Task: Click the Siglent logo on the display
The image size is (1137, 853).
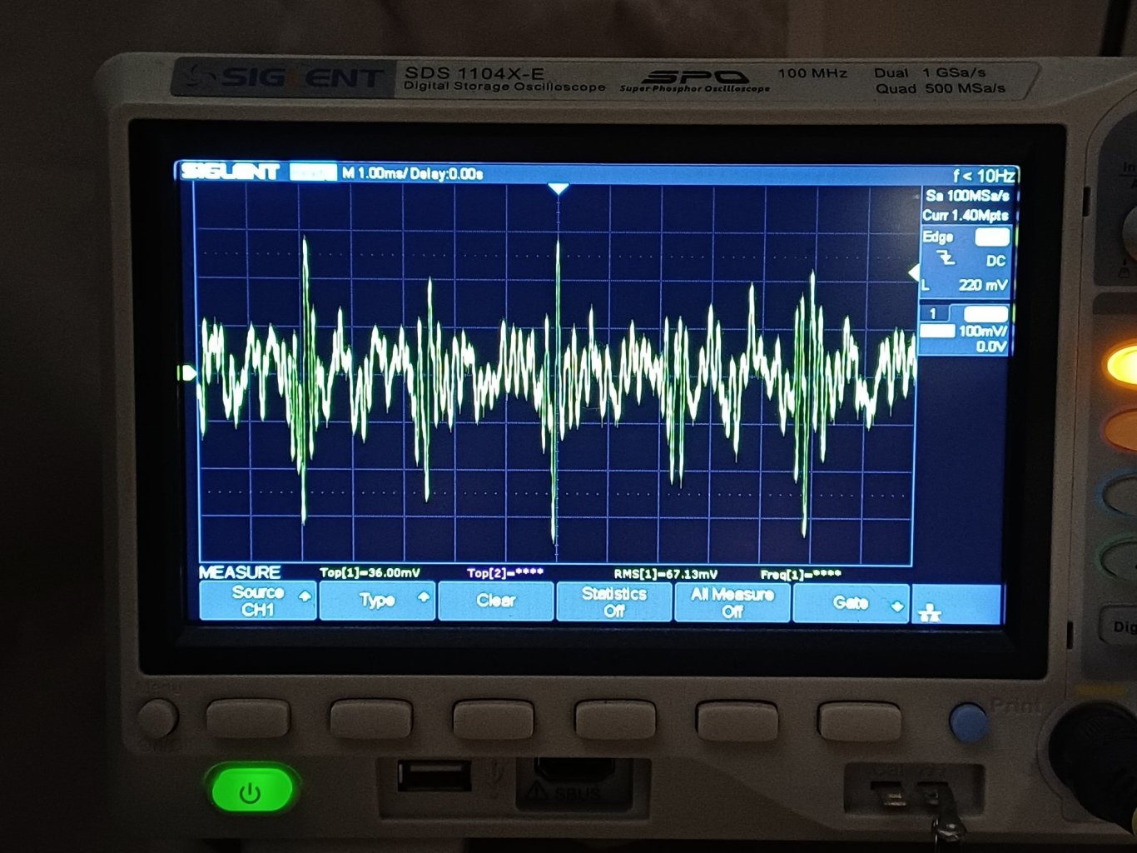Action: tap(231, 172)
